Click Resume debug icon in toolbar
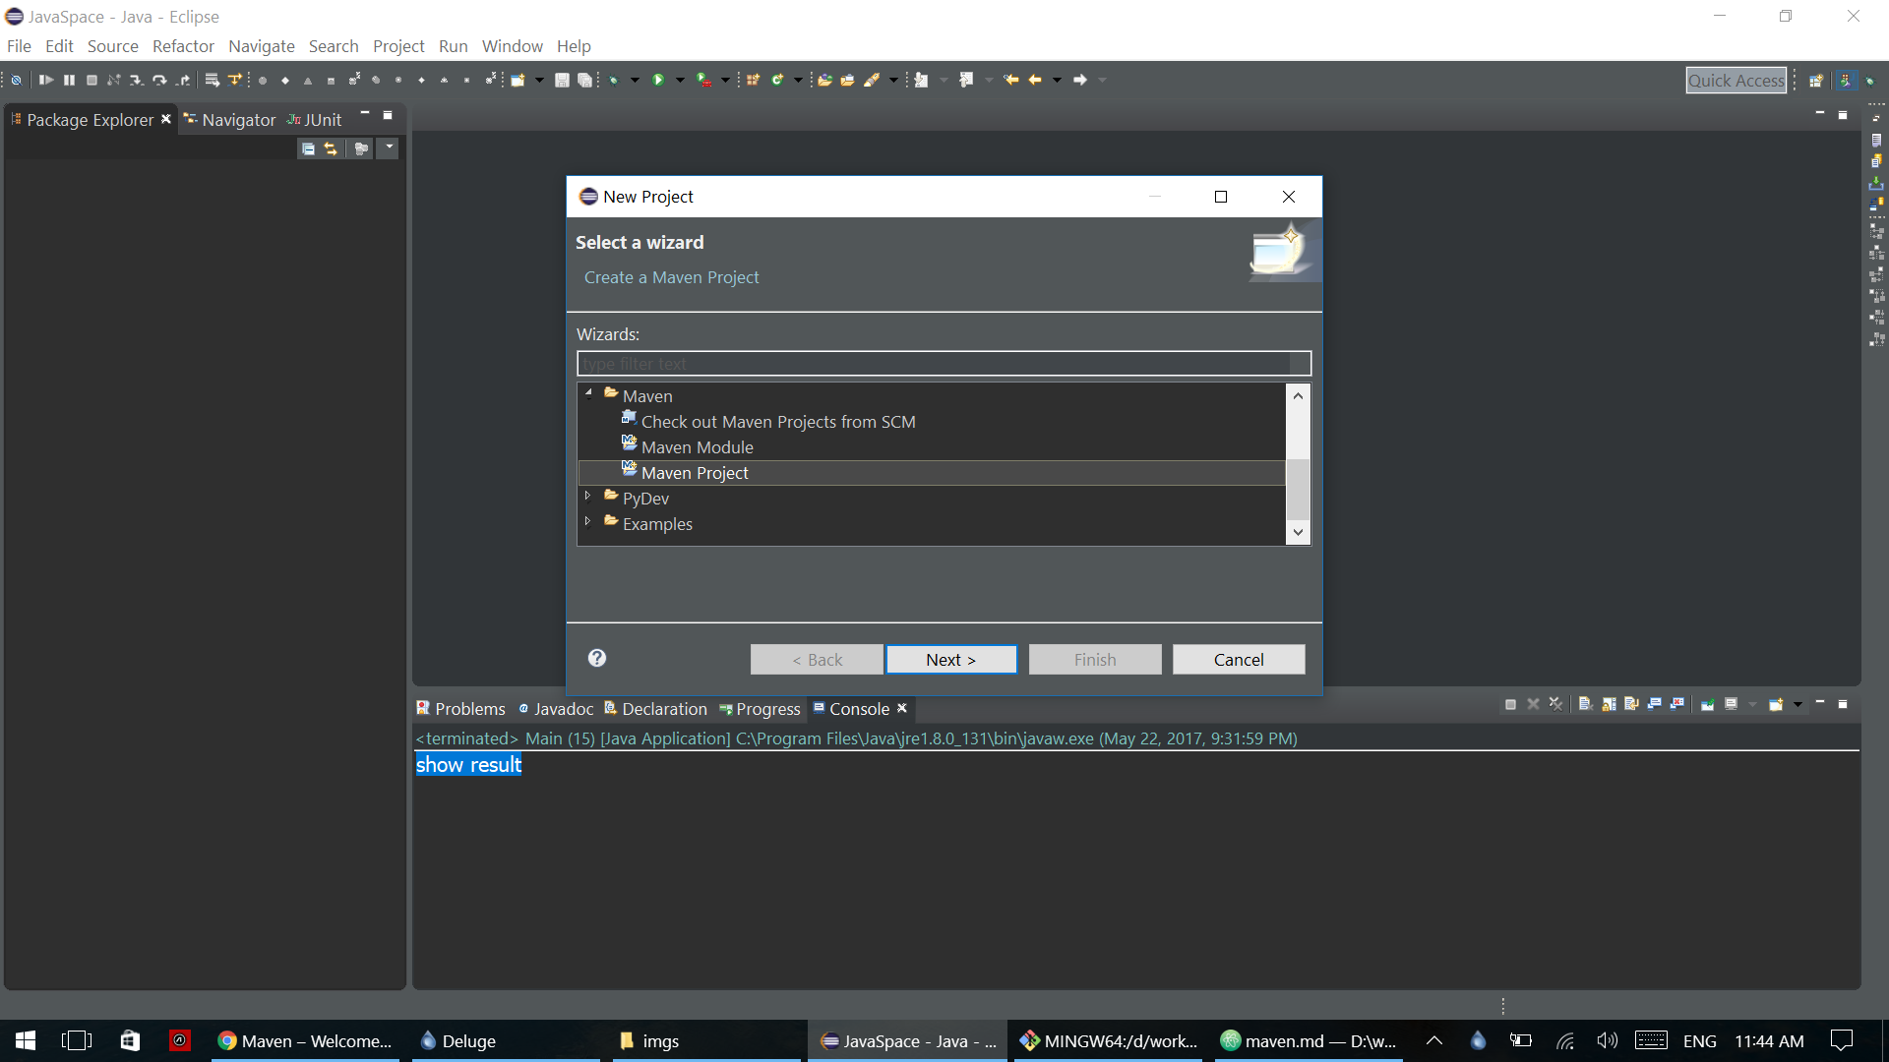The image size is (1889, 1062). click(45, 80)
